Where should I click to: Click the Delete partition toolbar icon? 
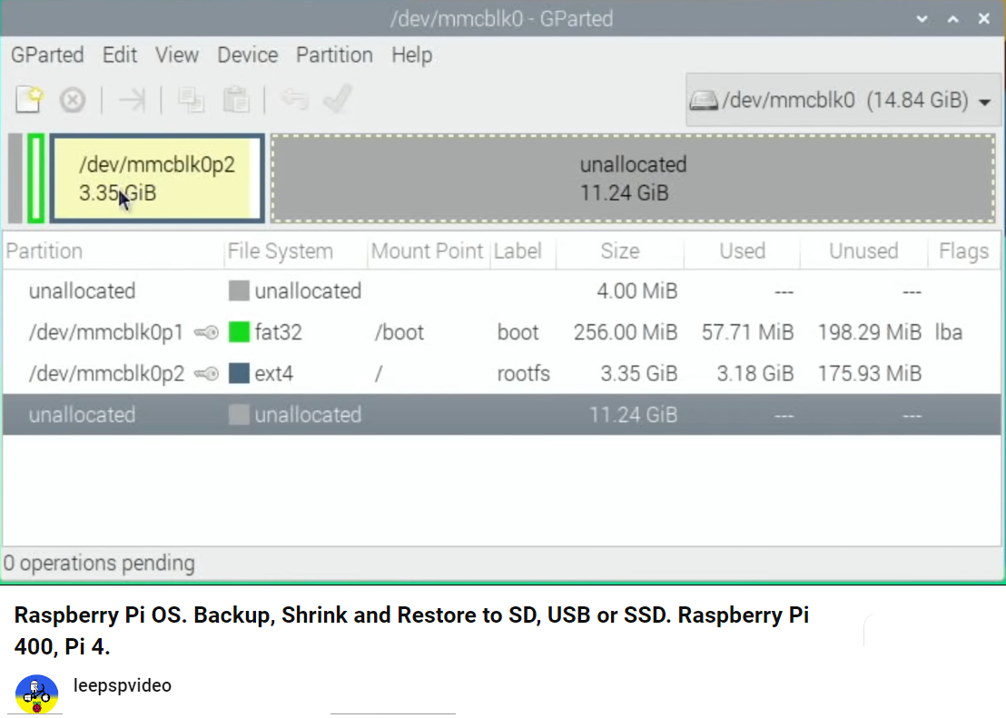tap(73, 99)
